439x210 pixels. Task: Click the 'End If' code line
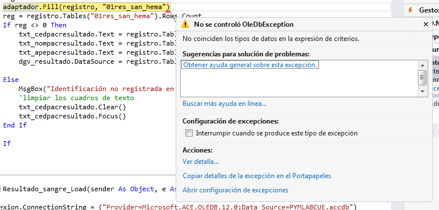[15, 125]
